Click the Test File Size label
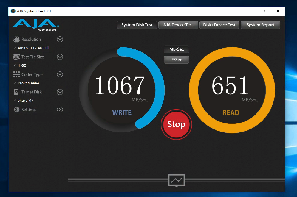The width and height of the screenshot is (297, 197). point(33,57)
